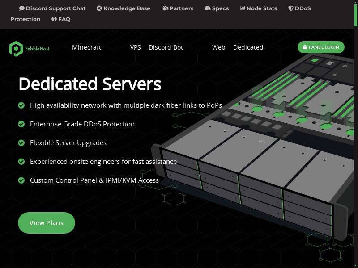The image size is (358, 268).
Task: Click the DDoS shield icon
Action: point(291,8)
